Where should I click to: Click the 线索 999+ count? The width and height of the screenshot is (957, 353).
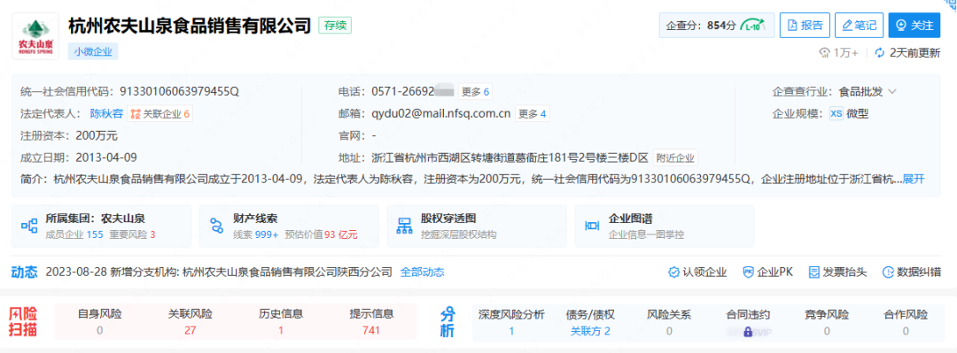pyautogui.click(x=256, y=234)
